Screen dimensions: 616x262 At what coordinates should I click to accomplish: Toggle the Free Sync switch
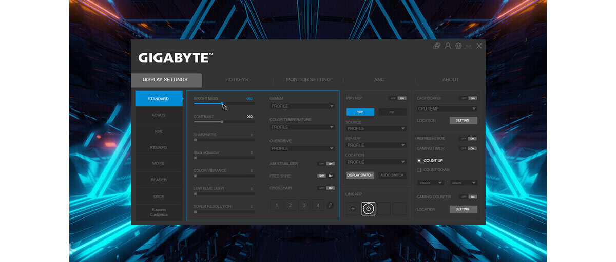326,176
